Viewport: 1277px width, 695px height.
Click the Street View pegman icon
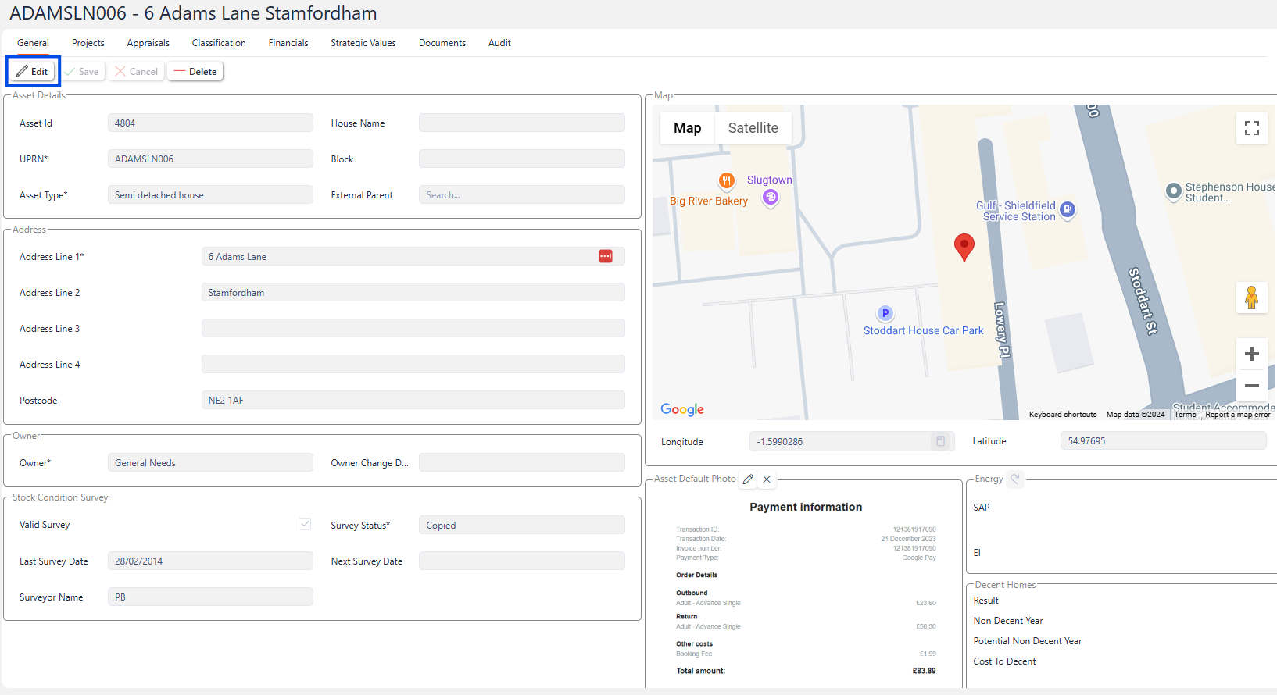click(1251, 298)
